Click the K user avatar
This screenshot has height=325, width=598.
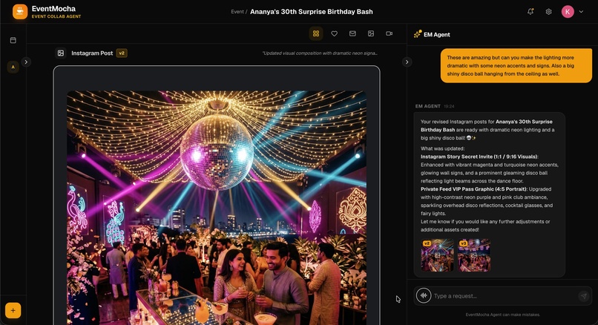(x=568, y=12)
